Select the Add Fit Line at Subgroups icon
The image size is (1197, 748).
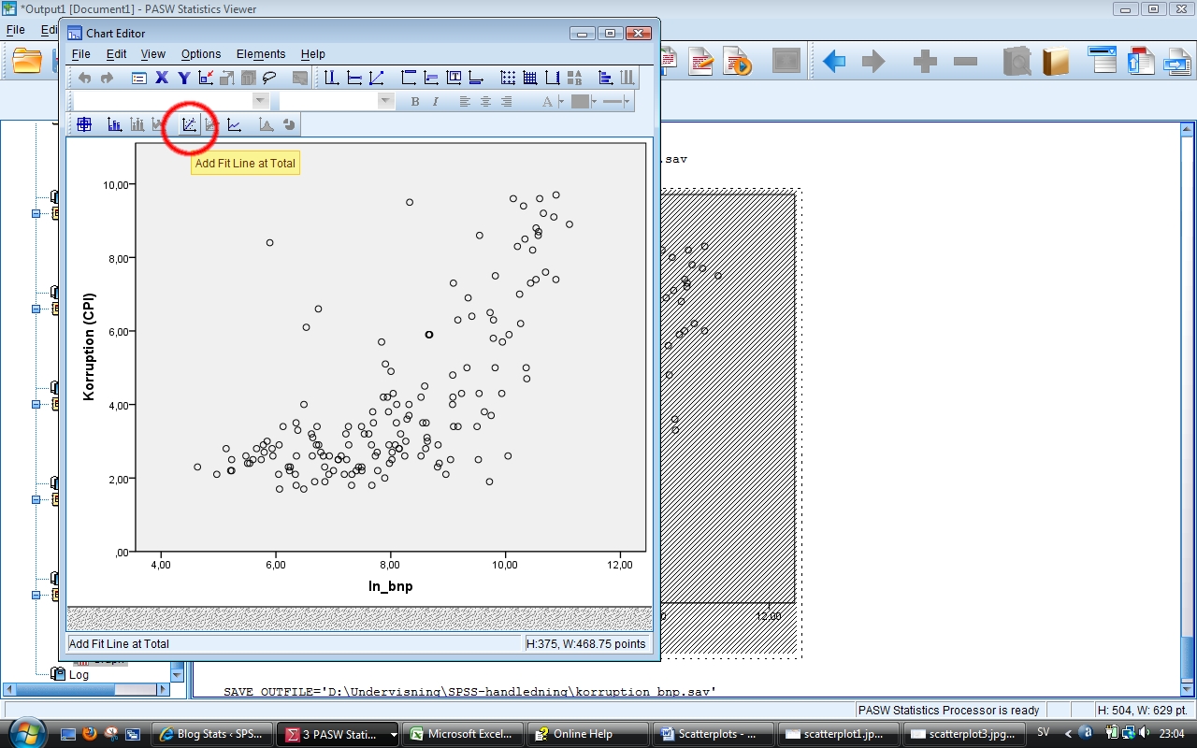click(211, 124)
